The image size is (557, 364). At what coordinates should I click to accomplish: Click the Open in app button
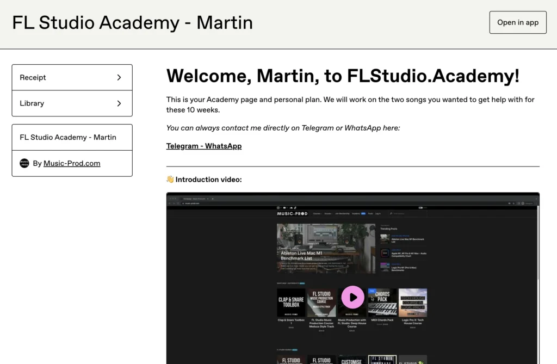pyautogui.click(x=517, y=22)
